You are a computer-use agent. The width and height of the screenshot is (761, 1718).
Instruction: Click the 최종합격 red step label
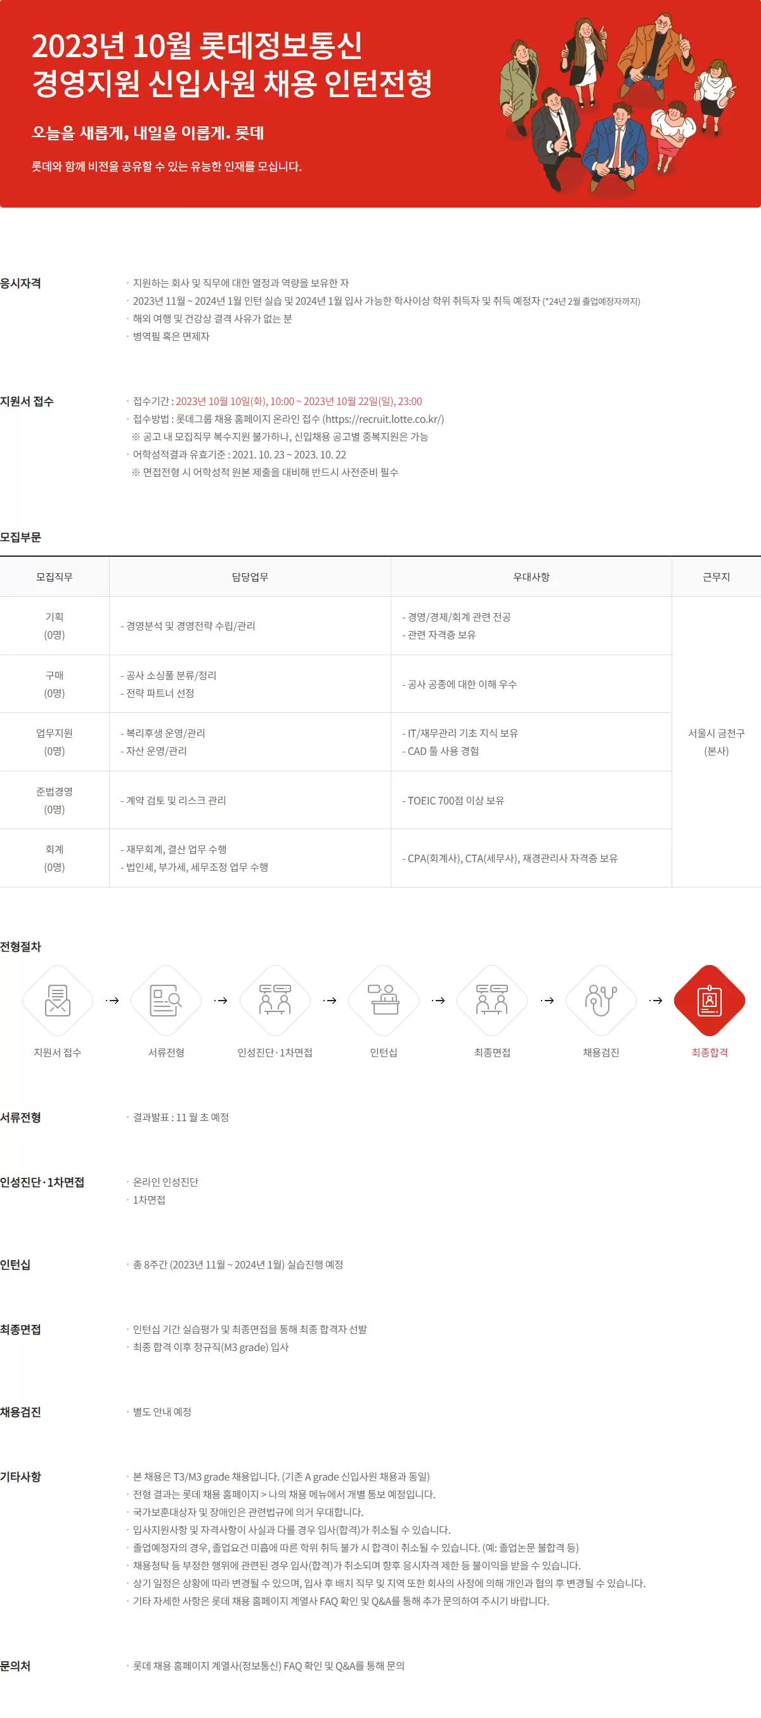click(x=710, y=1053)
